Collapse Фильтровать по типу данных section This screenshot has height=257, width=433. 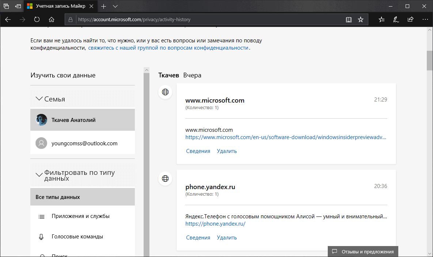tap(39, 175)
